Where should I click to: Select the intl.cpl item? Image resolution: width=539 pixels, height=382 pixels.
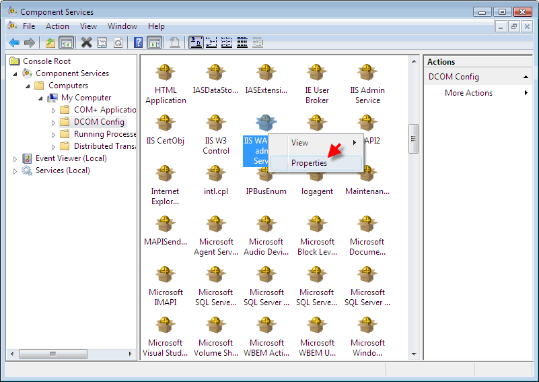tap(215, 181)
